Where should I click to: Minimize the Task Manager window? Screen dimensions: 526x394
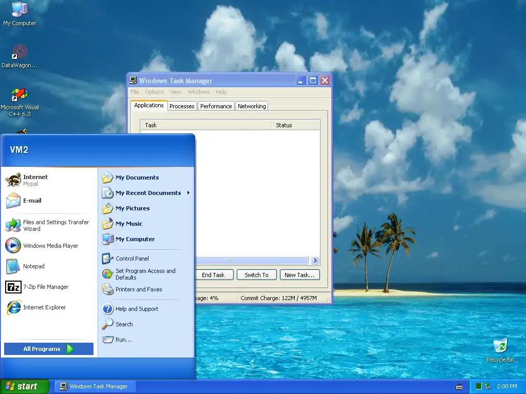pyautogui.click(x=301, y=81)
